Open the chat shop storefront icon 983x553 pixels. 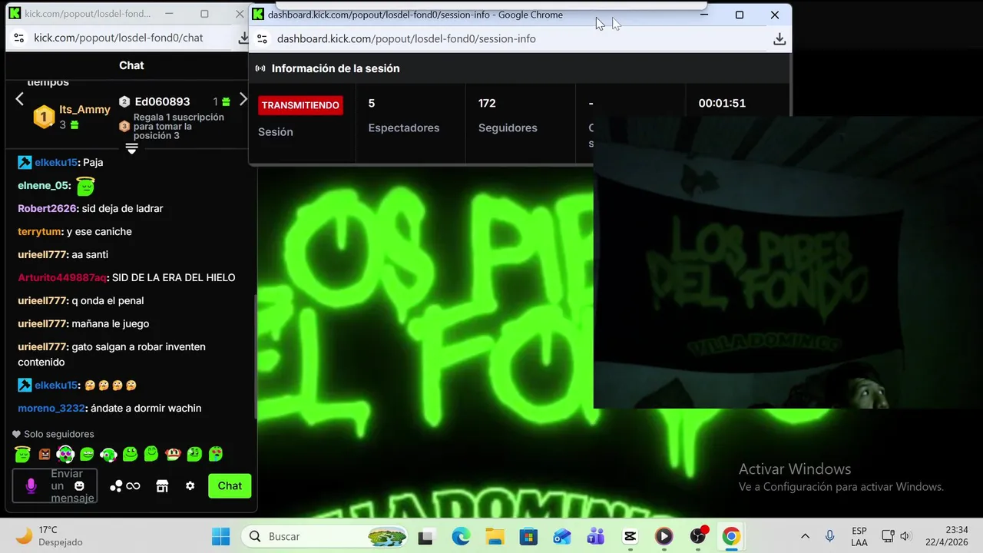tap(162, 486)
